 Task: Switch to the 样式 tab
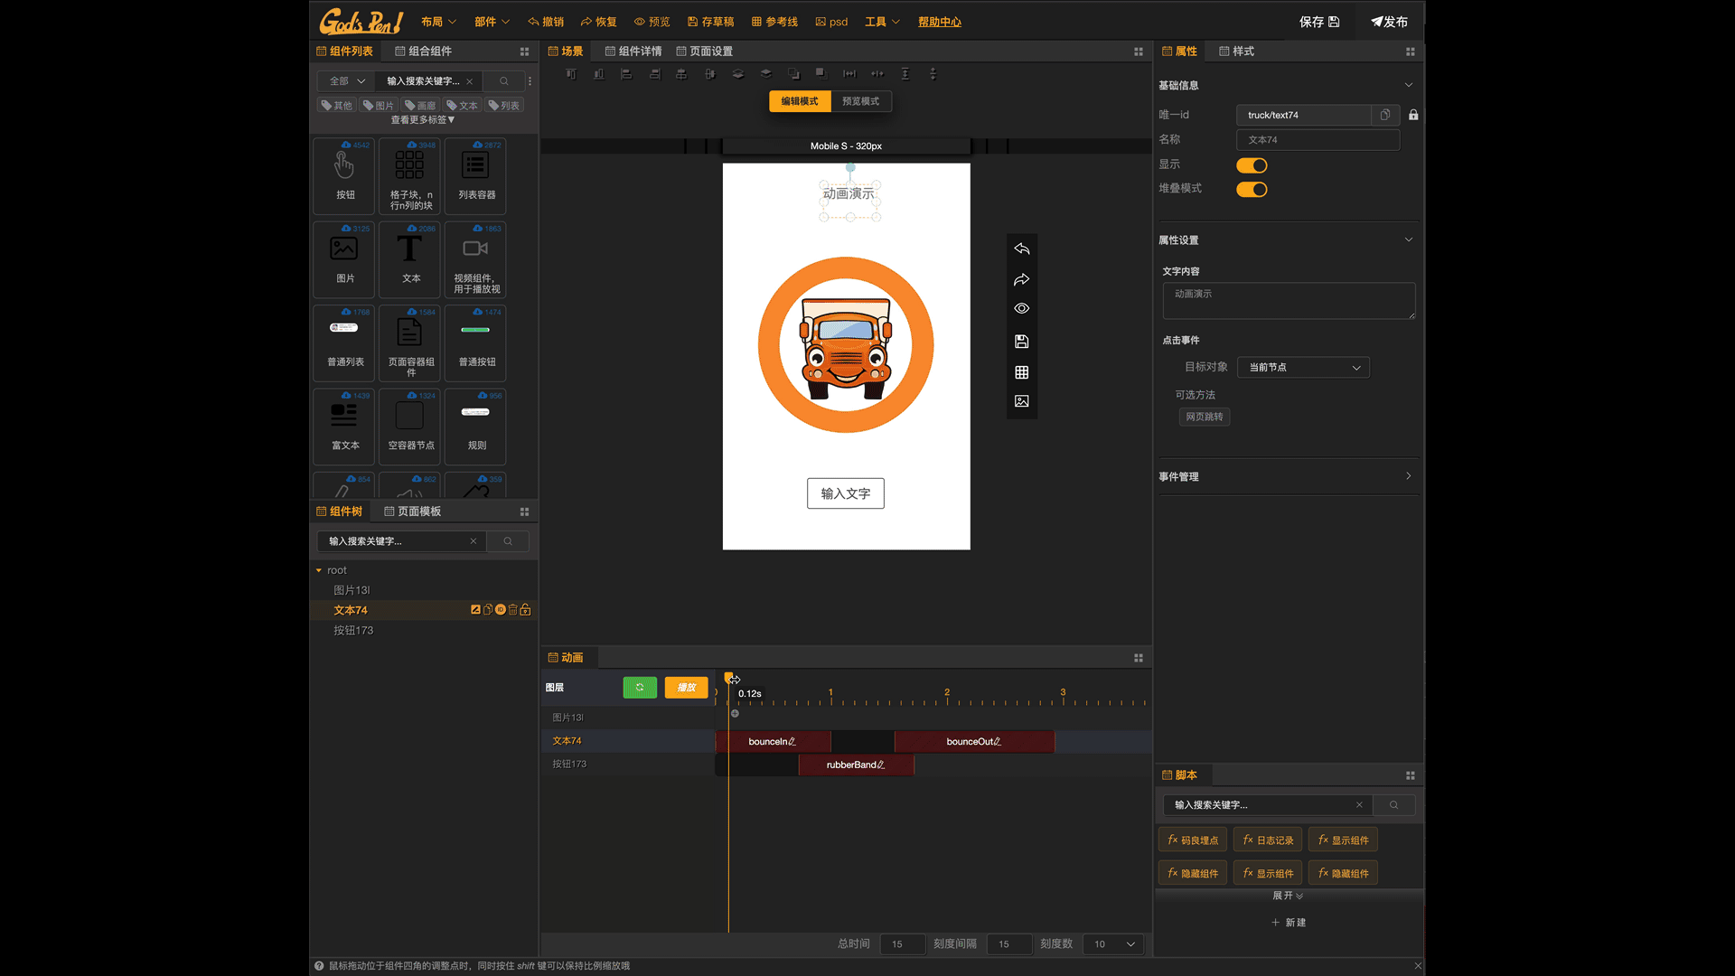(x=1236, y=52)
